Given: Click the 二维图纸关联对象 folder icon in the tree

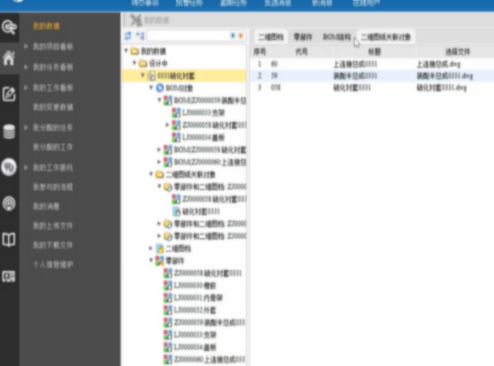Looking at the screenshot, I should [x=160, y=175].
